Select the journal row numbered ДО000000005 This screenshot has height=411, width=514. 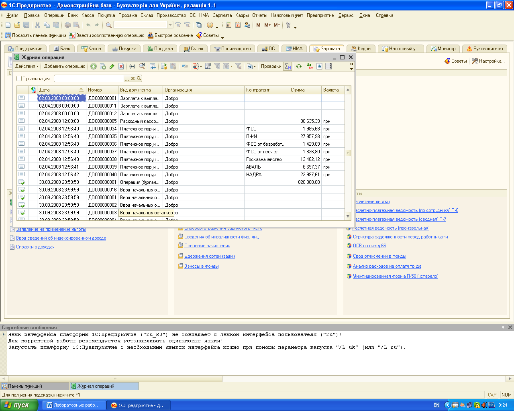[181, 121]
